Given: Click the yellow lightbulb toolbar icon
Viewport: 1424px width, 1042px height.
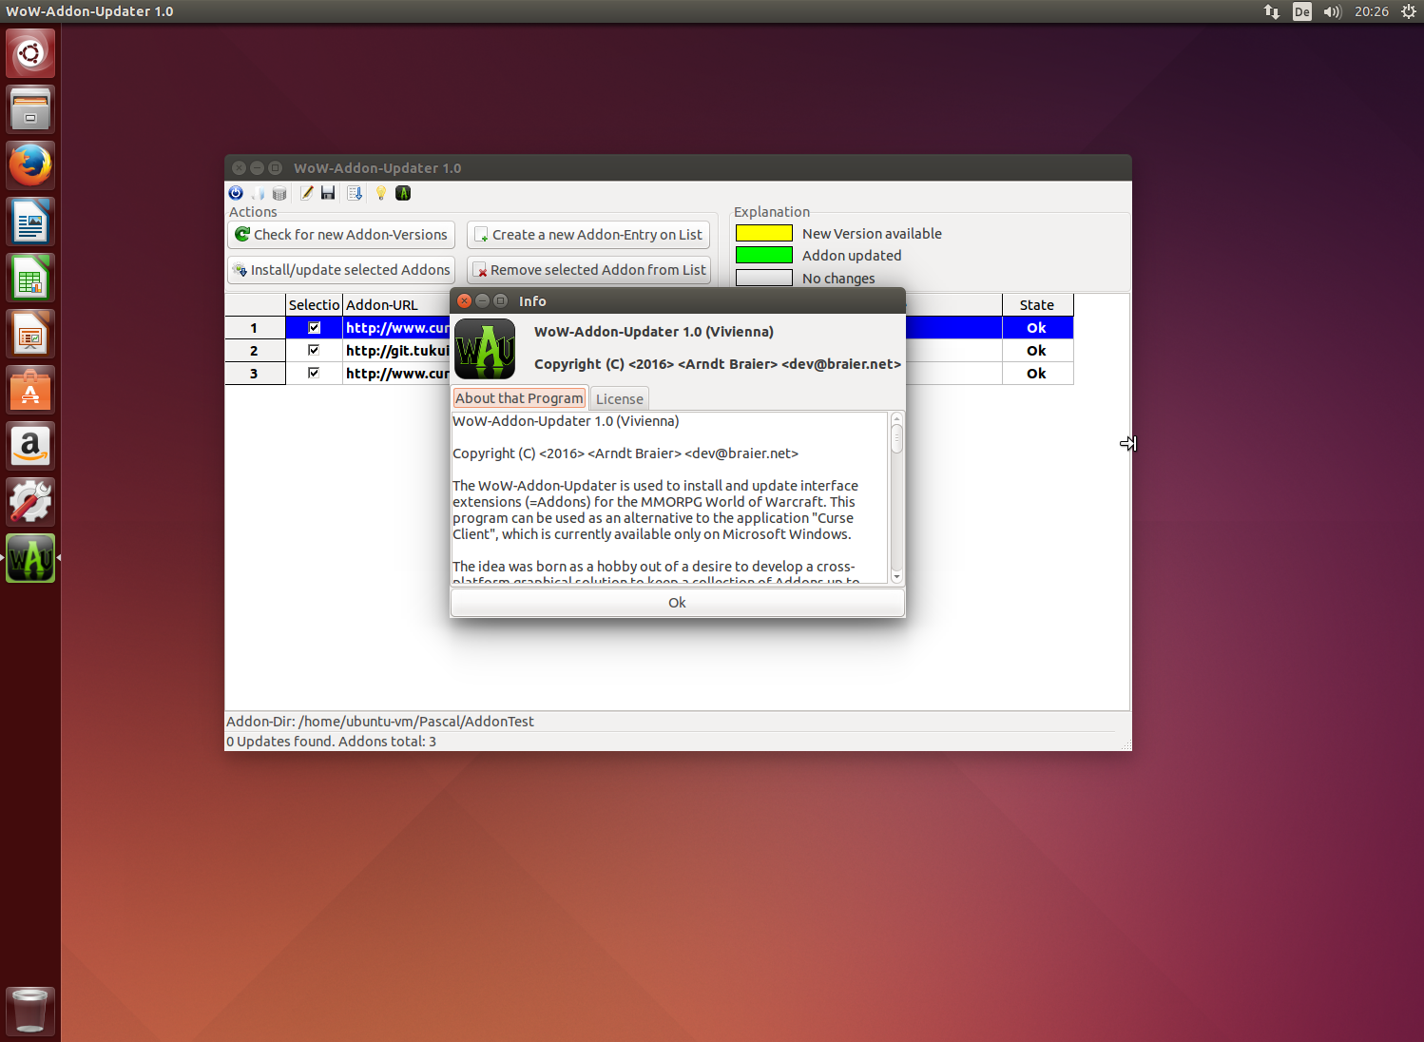Looking at the screenshot, I should pos(381,193).
